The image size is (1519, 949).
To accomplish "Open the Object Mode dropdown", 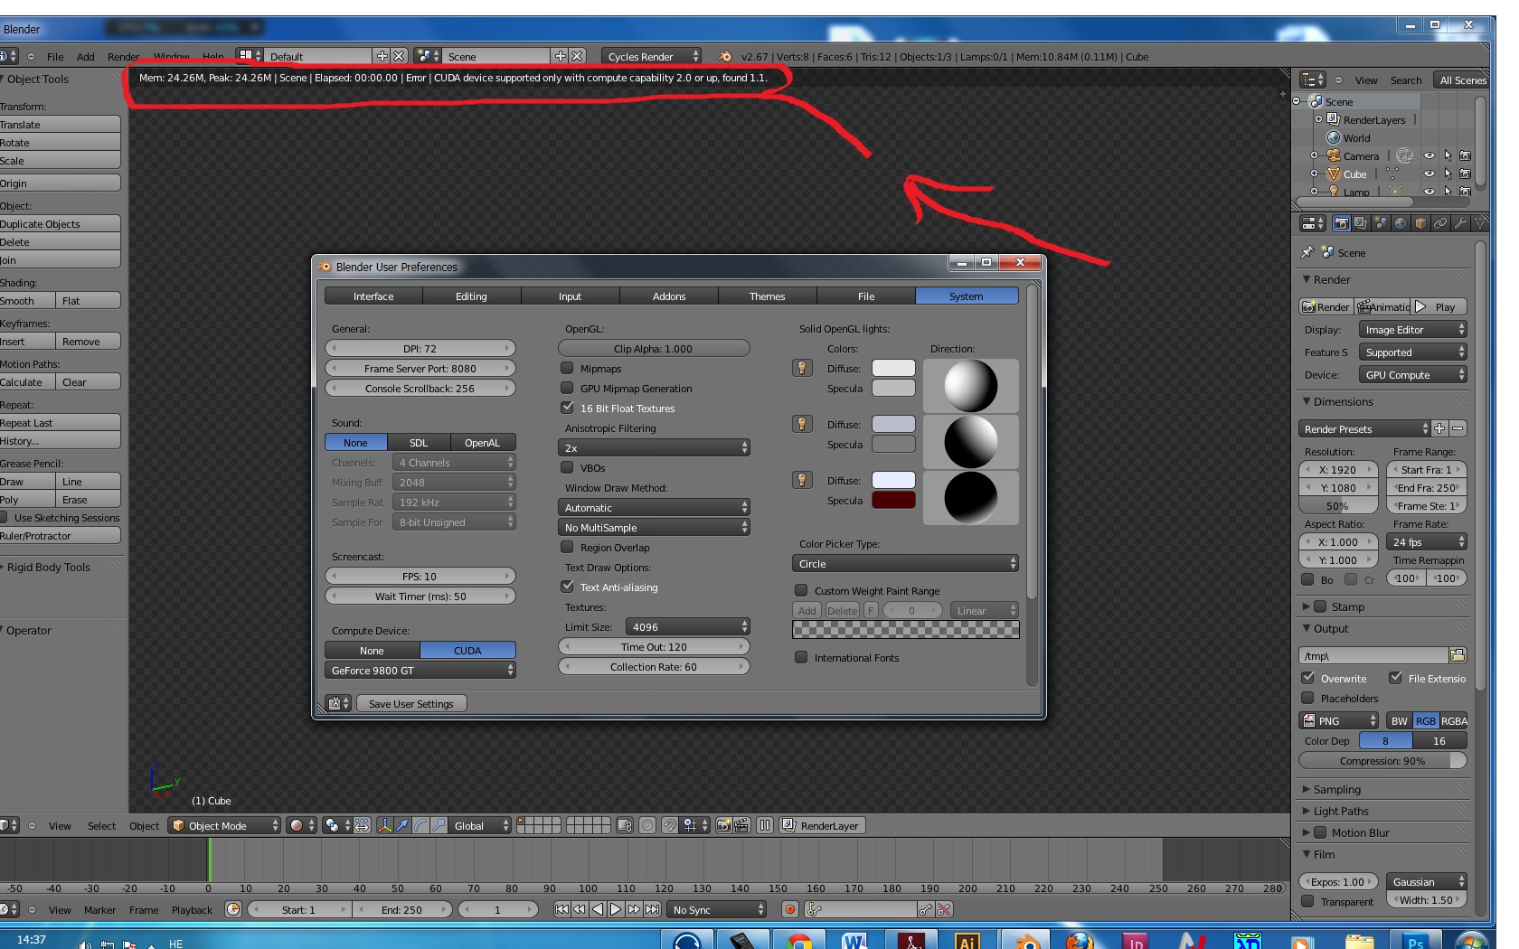I will pyautogui.click(x=225, y=825).
